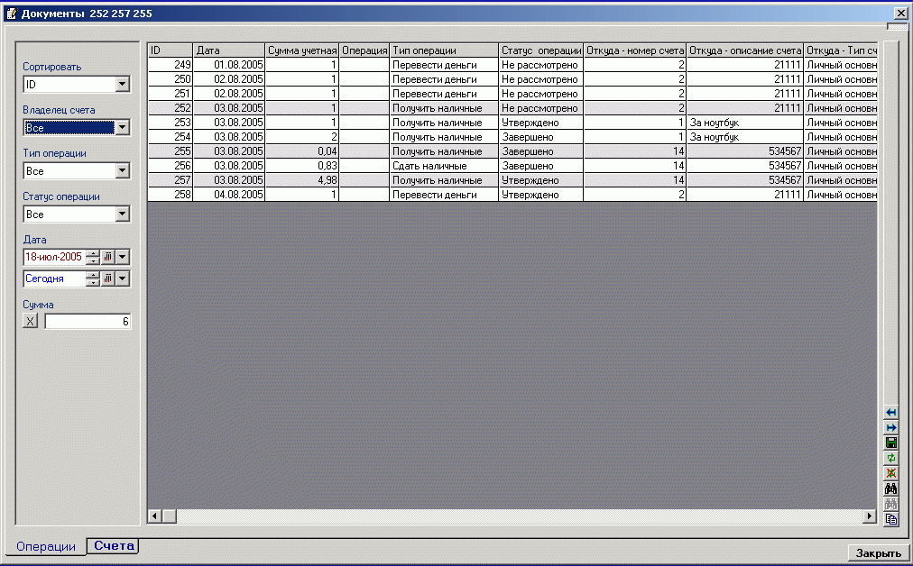Click the green refresh arrows icon
Image resolution: width=913 pixels, height=566 pixels.
tap(890, 458)
